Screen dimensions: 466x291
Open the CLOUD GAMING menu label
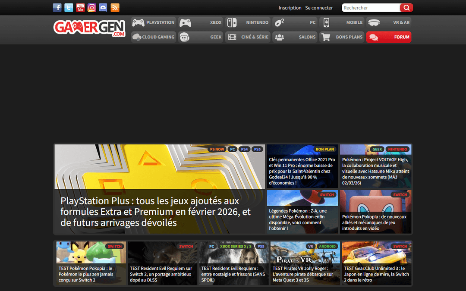pyautogui.click(x=158, y=37)
